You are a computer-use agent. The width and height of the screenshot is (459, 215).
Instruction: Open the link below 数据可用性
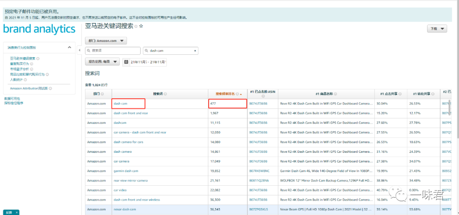(14, 103)
